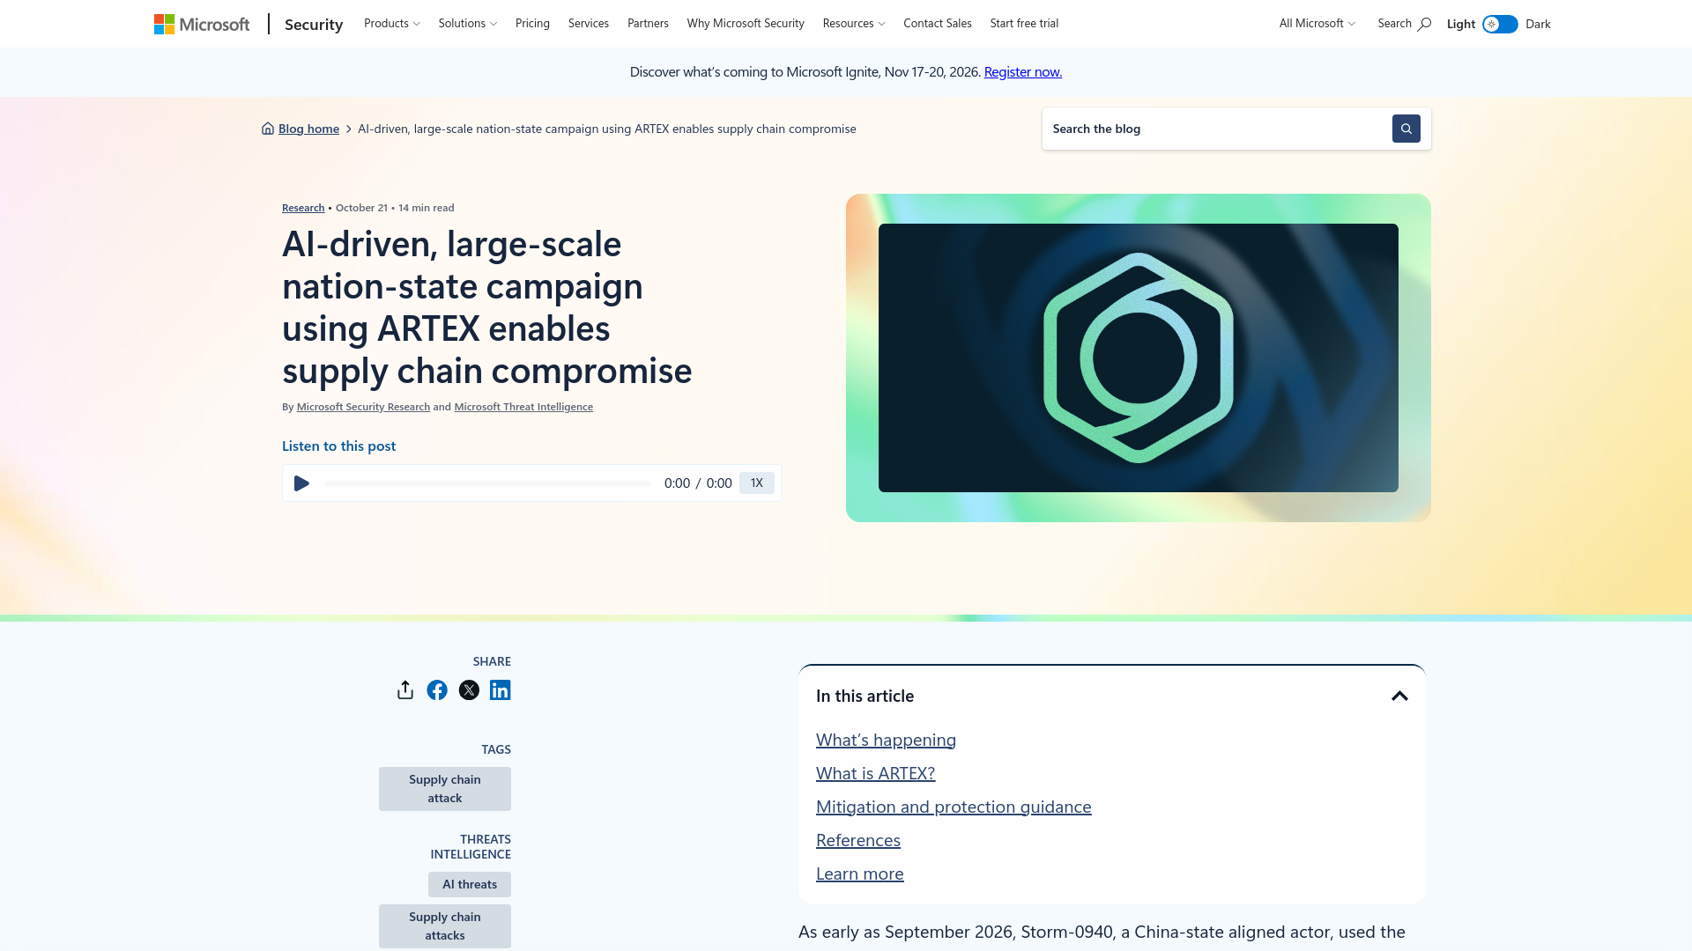Expand the Products dropdown menu
The width and height of the screenshot is (1692, 951).
pyautogui.click(x=392, y=24)
